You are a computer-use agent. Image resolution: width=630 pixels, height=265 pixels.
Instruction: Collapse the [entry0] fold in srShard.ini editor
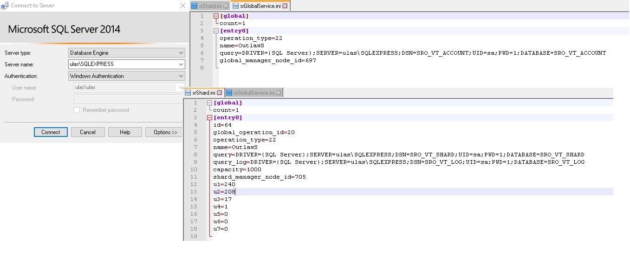[x=209, y=117]
